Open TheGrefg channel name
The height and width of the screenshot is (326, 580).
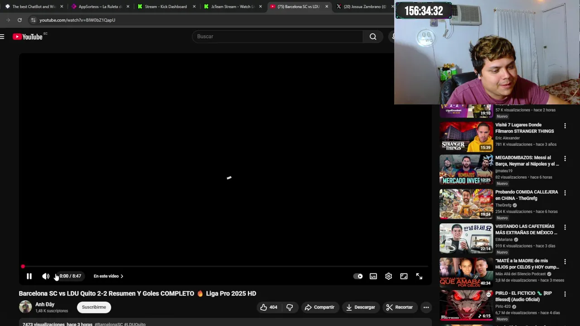coord(503,205)
